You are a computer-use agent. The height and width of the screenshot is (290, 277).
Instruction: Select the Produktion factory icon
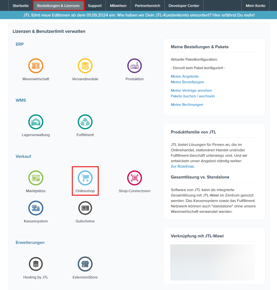(x=135, y=66)
